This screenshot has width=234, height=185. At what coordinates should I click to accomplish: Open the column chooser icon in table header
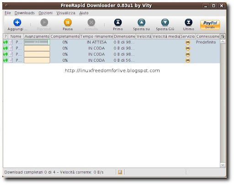point(223,37)
